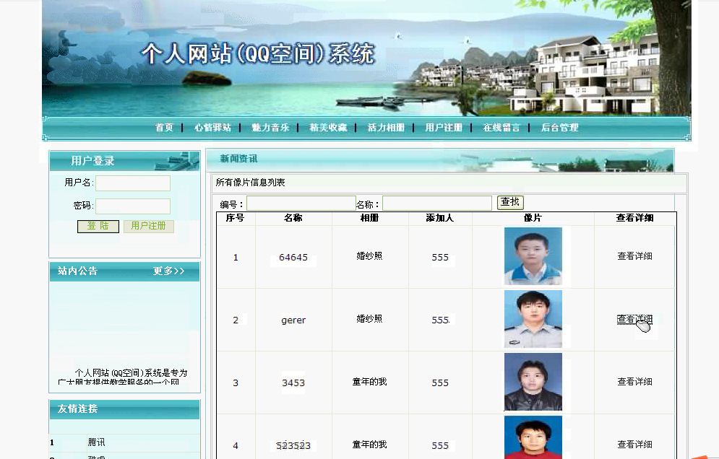Click the 查找 search button
Screen dimensions: 719x459
click(510, 202)
